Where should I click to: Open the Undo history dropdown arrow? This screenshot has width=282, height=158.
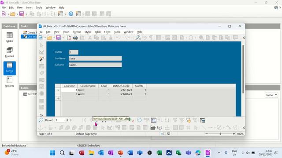coord(123,38)
